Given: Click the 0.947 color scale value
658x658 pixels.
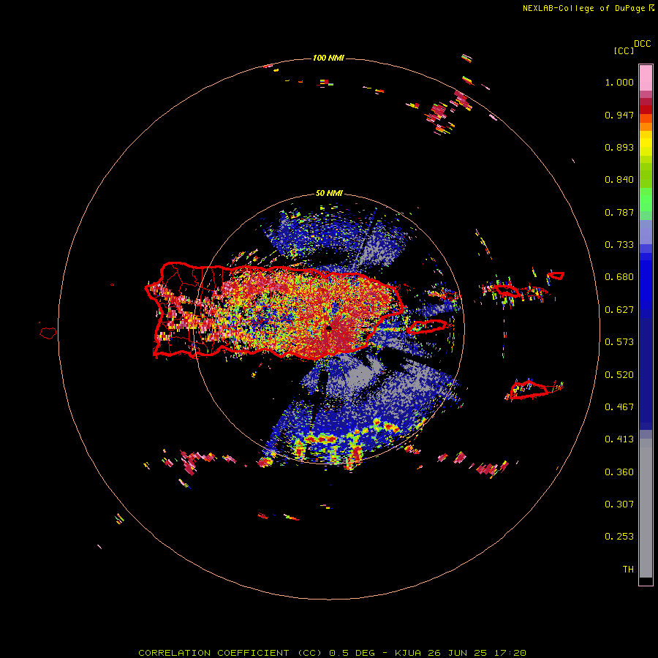Looking at the screenshot, I should coord(619,115).
